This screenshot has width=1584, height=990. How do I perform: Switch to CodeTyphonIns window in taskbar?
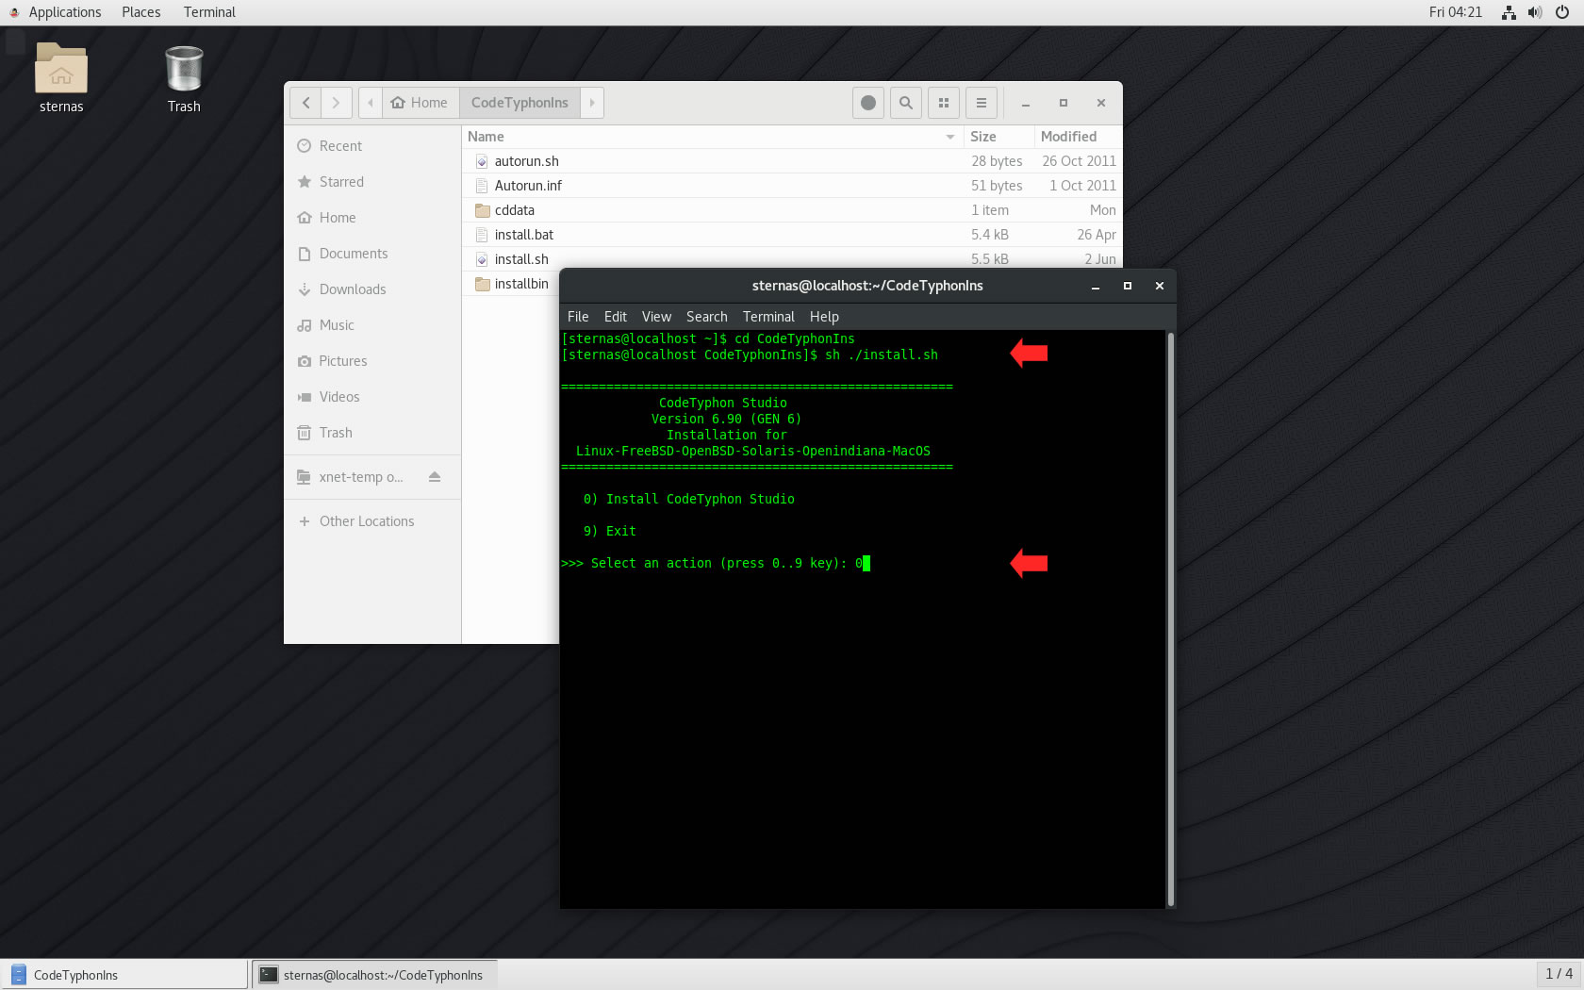pos(124,975)
